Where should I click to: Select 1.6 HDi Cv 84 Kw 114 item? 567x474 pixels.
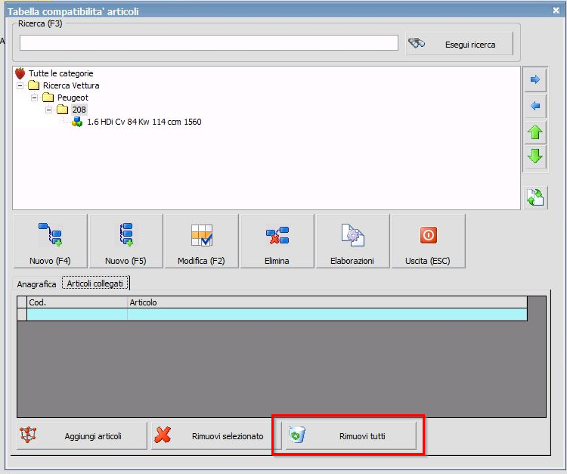point(144,122)
